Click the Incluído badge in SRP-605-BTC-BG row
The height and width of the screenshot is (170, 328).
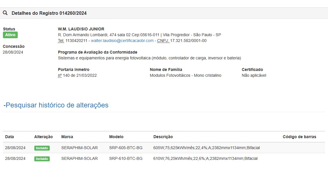[42, 148]
